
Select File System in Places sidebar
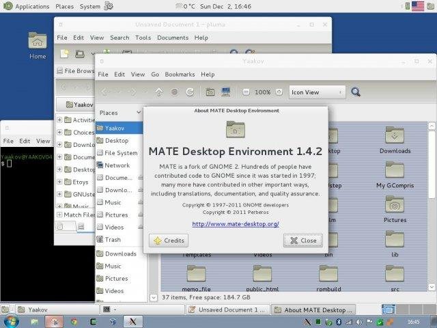pyautogui.click(x=117, y=153)
